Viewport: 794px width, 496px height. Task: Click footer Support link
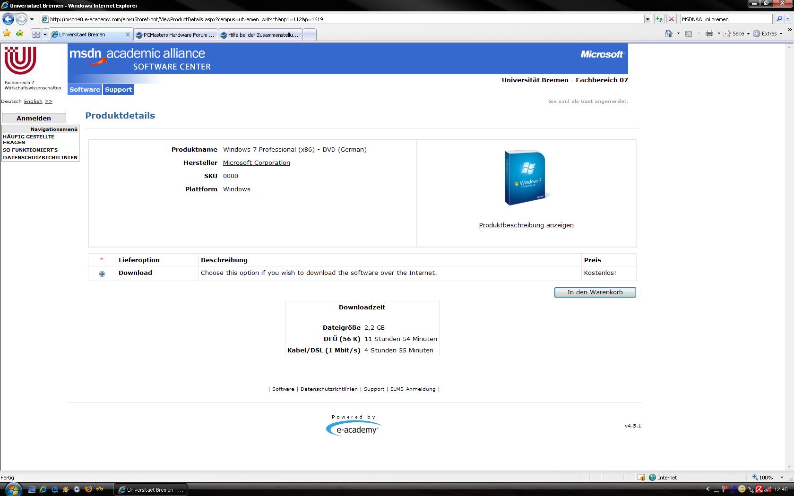[x=374, y=389]
